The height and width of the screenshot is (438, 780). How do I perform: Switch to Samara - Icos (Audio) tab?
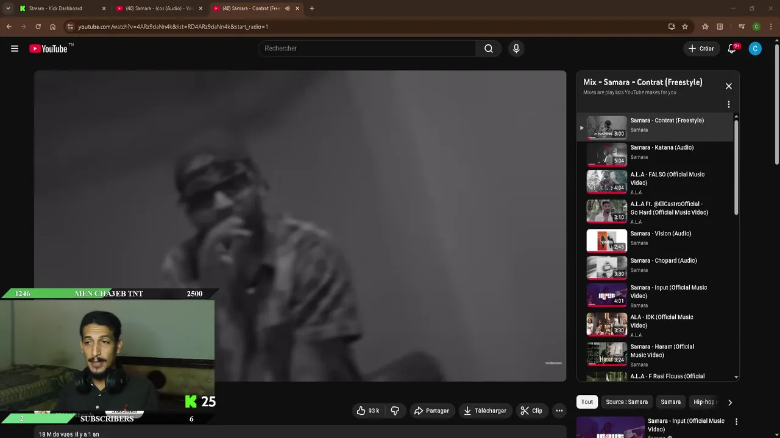159,9
